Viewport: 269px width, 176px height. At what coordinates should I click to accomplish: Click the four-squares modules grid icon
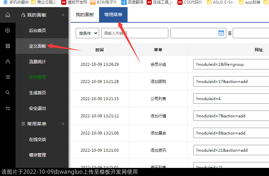point(8,46)
